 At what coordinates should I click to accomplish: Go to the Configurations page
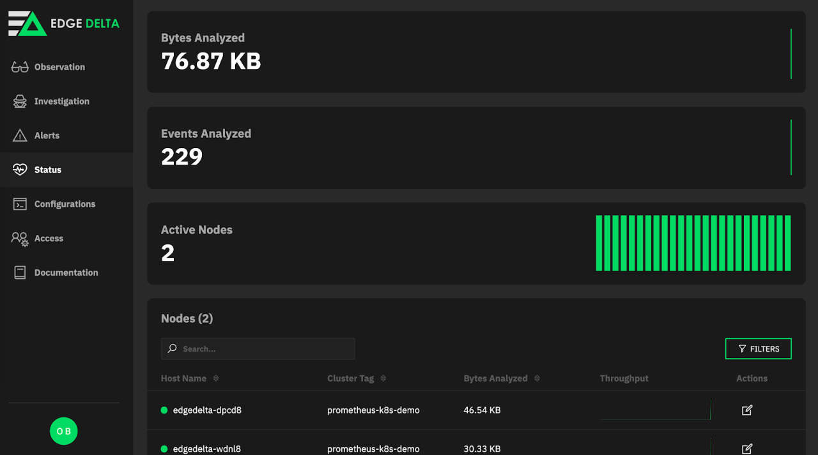pos(65,204)
